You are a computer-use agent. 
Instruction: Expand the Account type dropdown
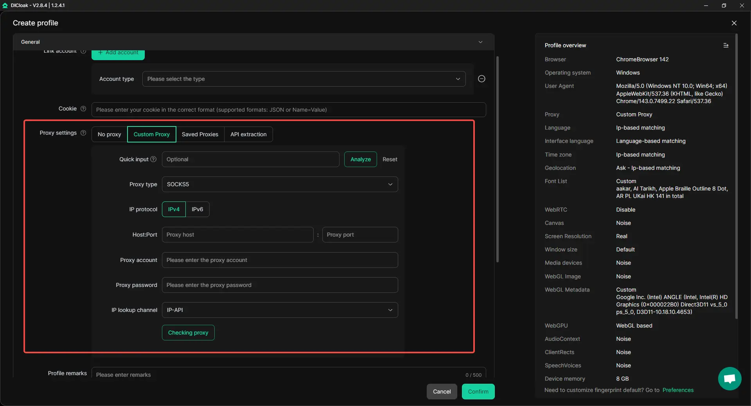(304, 79)
